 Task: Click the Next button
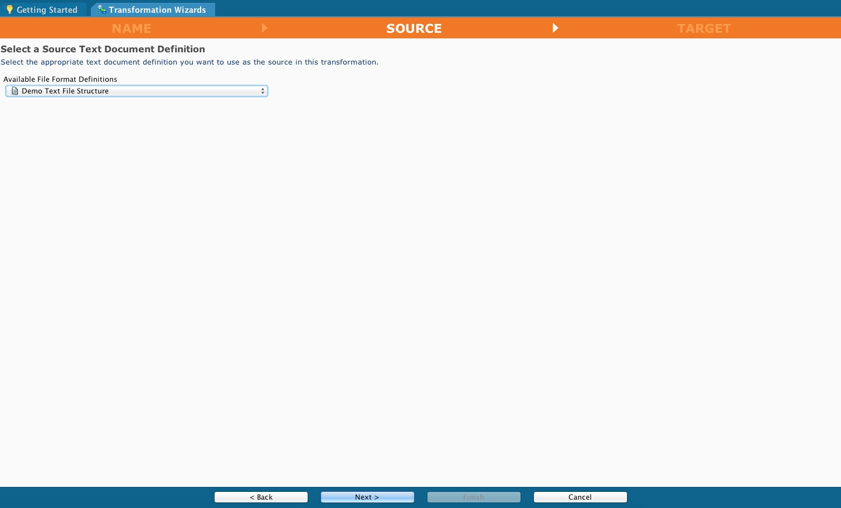point(367,497)
